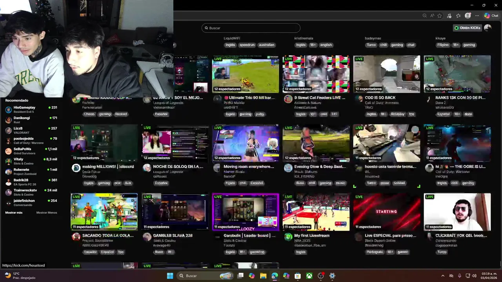Open Trainwreckstv channel in sidebar

pyautogui.click(x=31, y=192)
